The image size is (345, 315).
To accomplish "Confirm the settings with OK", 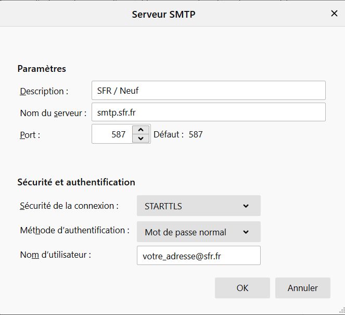I will pos(242,288).
